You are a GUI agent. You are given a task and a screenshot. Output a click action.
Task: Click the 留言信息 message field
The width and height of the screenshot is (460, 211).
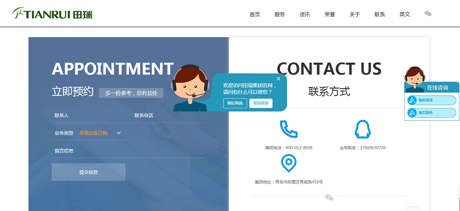[129, 151]
